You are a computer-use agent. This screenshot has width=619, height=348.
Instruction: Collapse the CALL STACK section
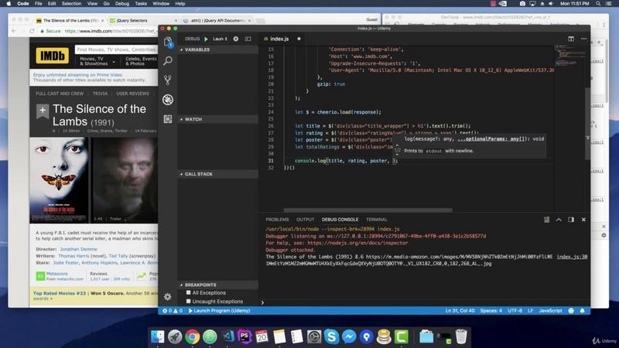click(x=218, y=174)
